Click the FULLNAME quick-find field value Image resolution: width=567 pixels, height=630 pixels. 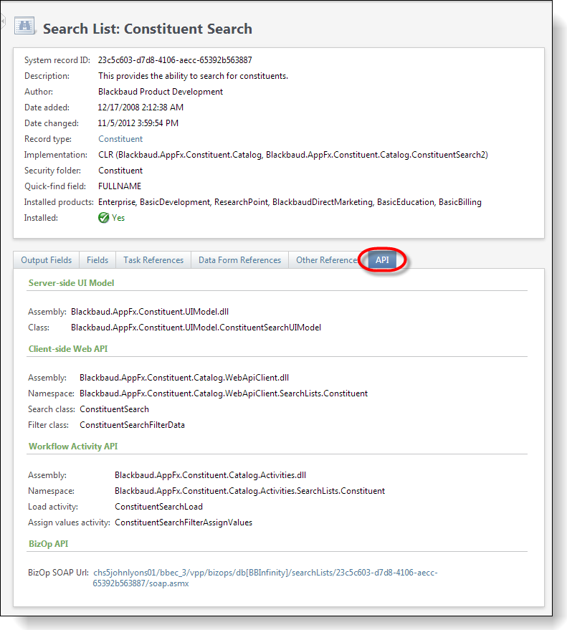click(x=120, y=186)
